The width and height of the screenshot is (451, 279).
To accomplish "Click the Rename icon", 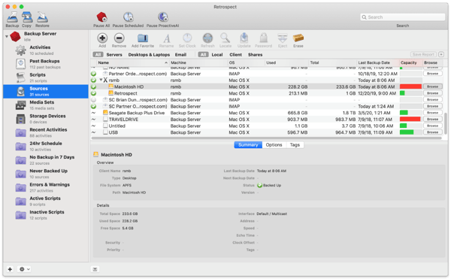I will click(167, 38).
